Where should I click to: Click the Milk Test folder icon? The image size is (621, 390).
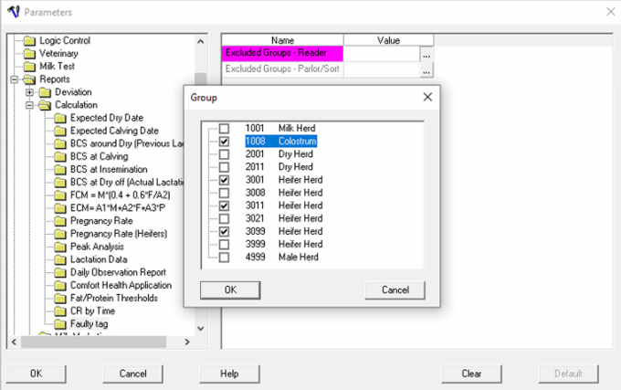30,67
